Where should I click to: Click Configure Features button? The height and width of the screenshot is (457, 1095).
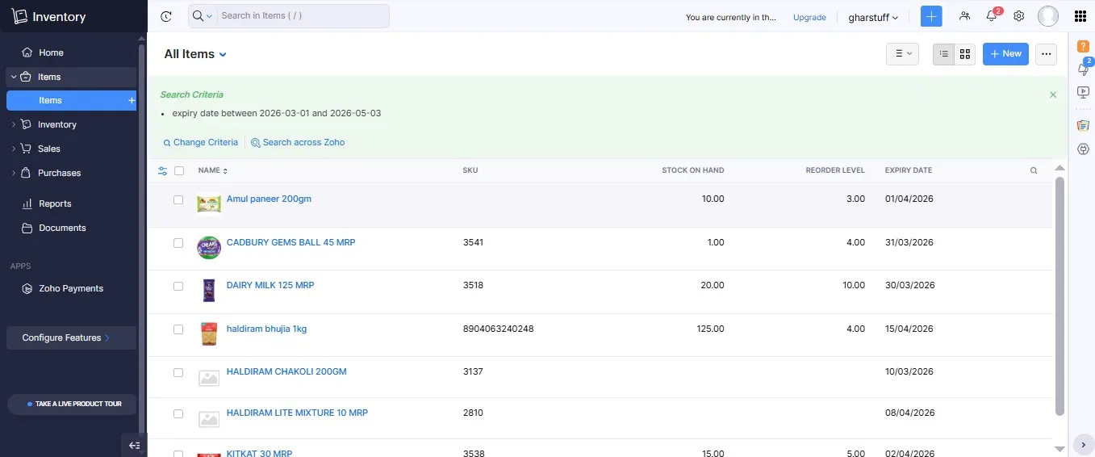point(71,338)
